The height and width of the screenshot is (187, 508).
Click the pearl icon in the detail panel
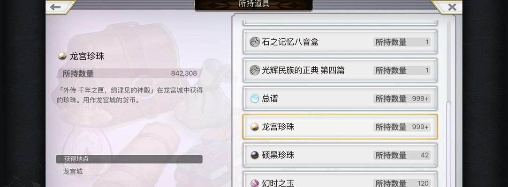coord(62,56)
